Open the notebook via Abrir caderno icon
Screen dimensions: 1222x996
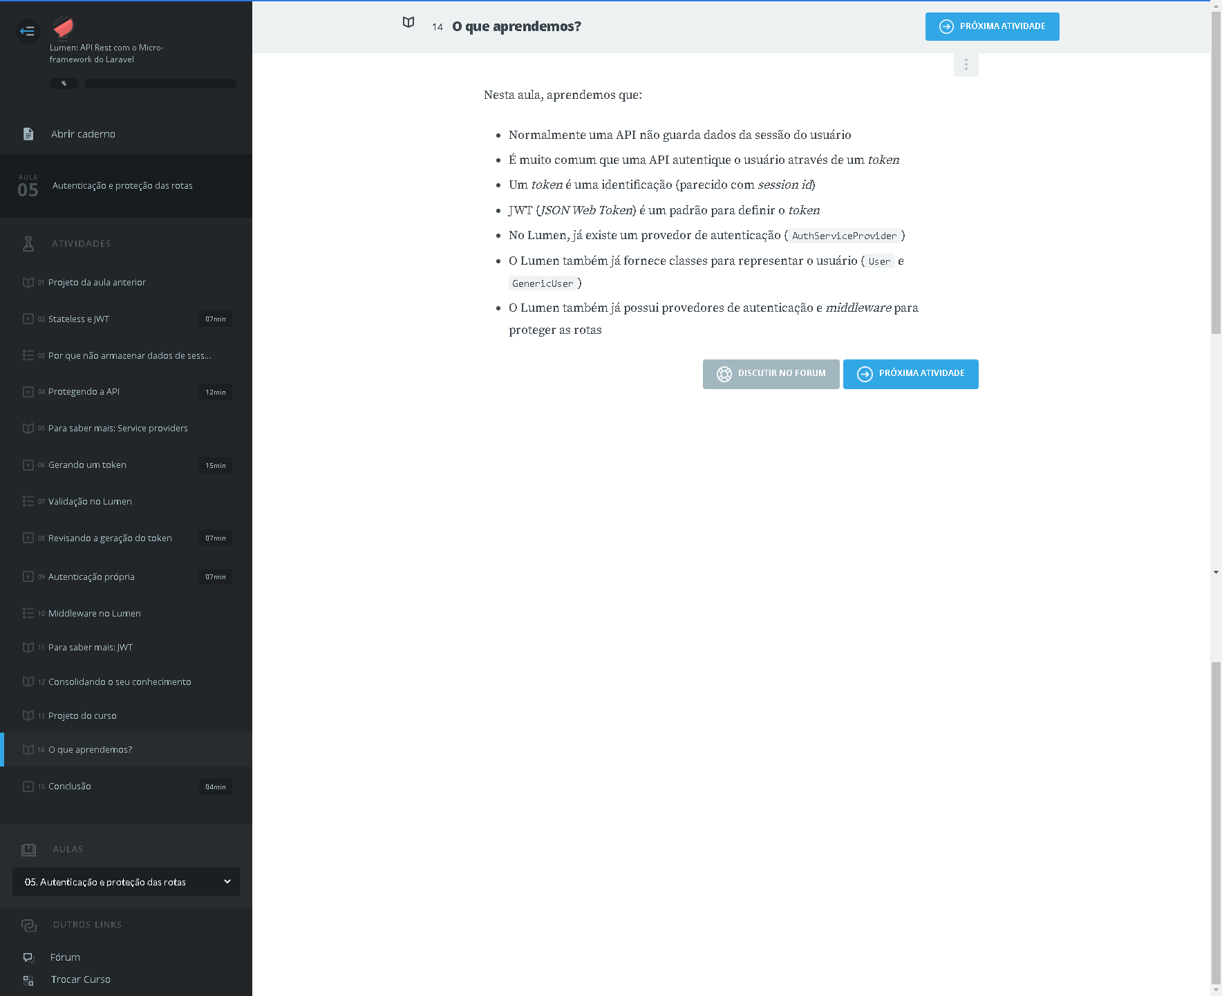click(28, 134)
